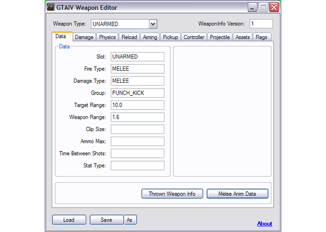
Task: Click the Target Range field
Action: [x=138, y=105]
